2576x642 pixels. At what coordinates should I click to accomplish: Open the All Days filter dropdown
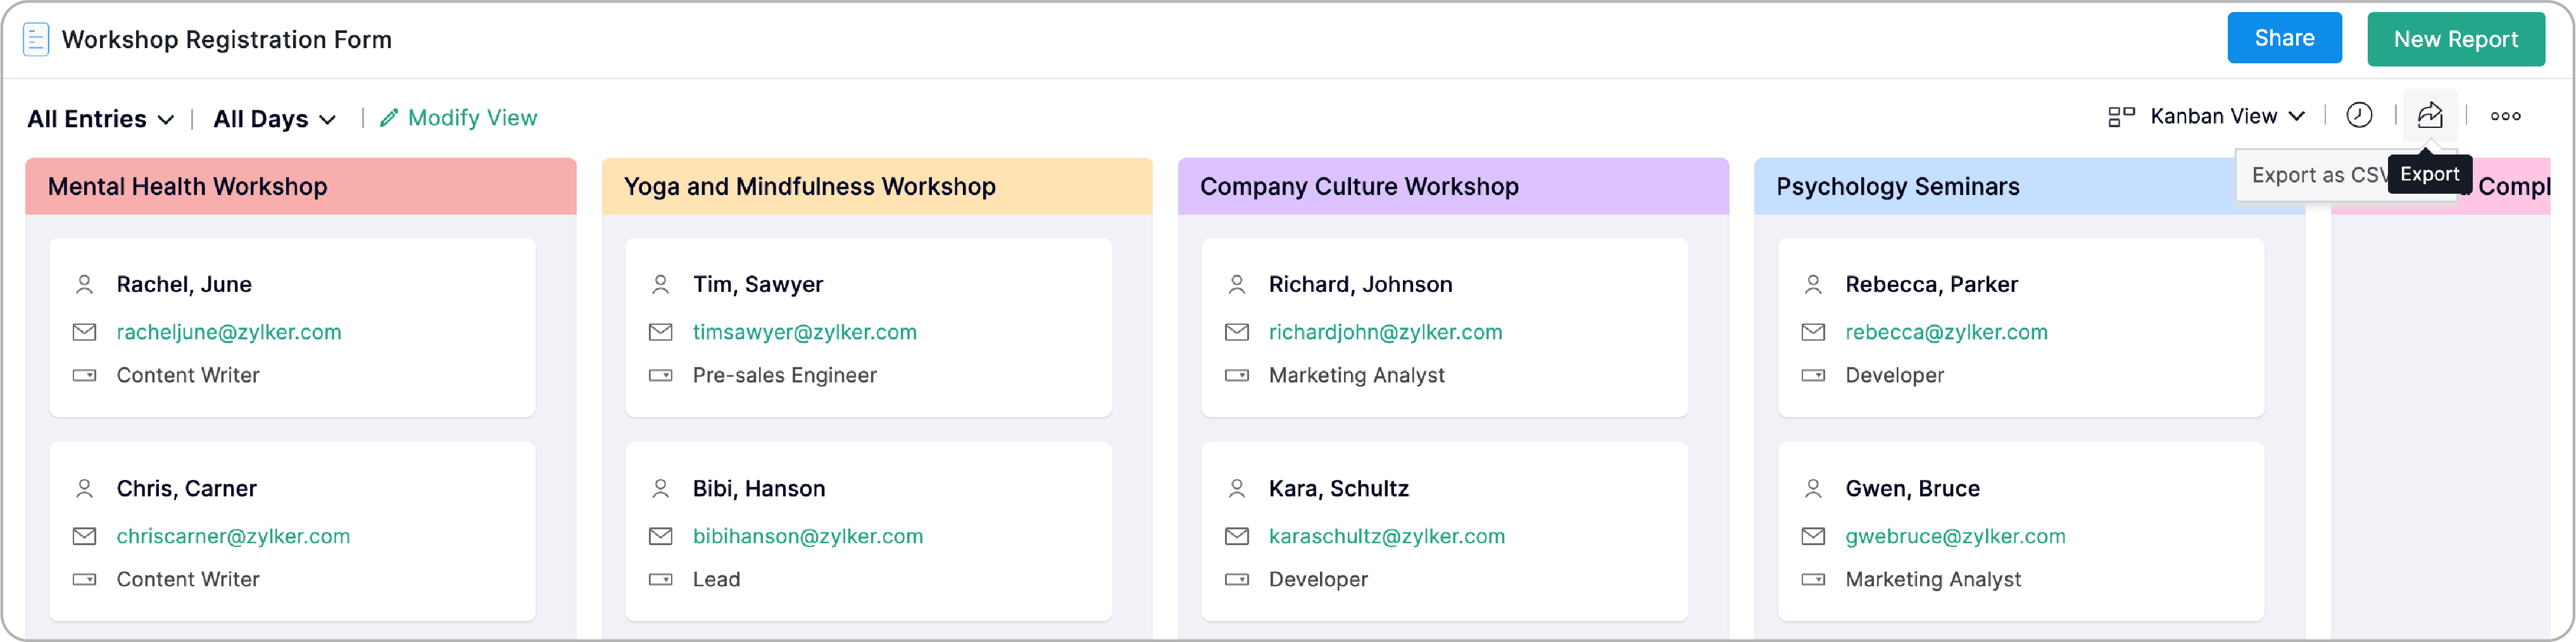pyautogui.click(x=274, y=119)
